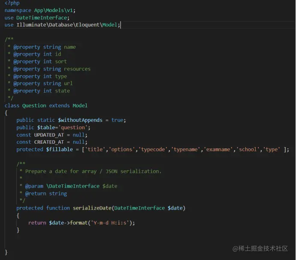This screenshot has height=260, width=296.
Task: Click the 'static' keyword
Action: [46, 120]
